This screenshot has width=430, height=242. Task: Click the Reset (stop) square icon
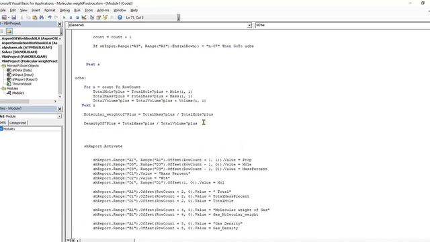click(x=77, y=17)
